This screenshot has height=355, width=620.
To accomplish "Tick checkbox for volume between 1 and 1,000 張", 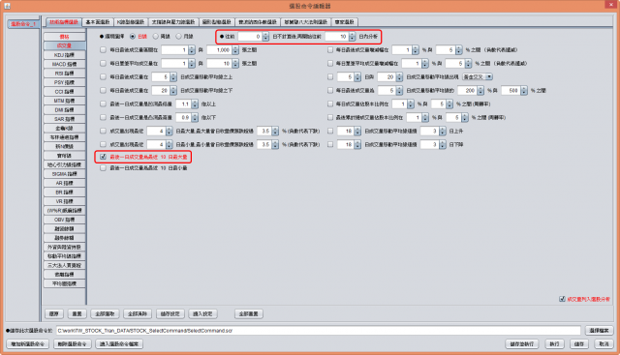I will 104,50.
